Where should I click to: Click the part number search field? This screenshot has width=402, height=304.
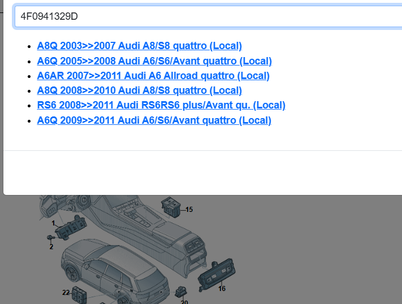pos(204,16)
